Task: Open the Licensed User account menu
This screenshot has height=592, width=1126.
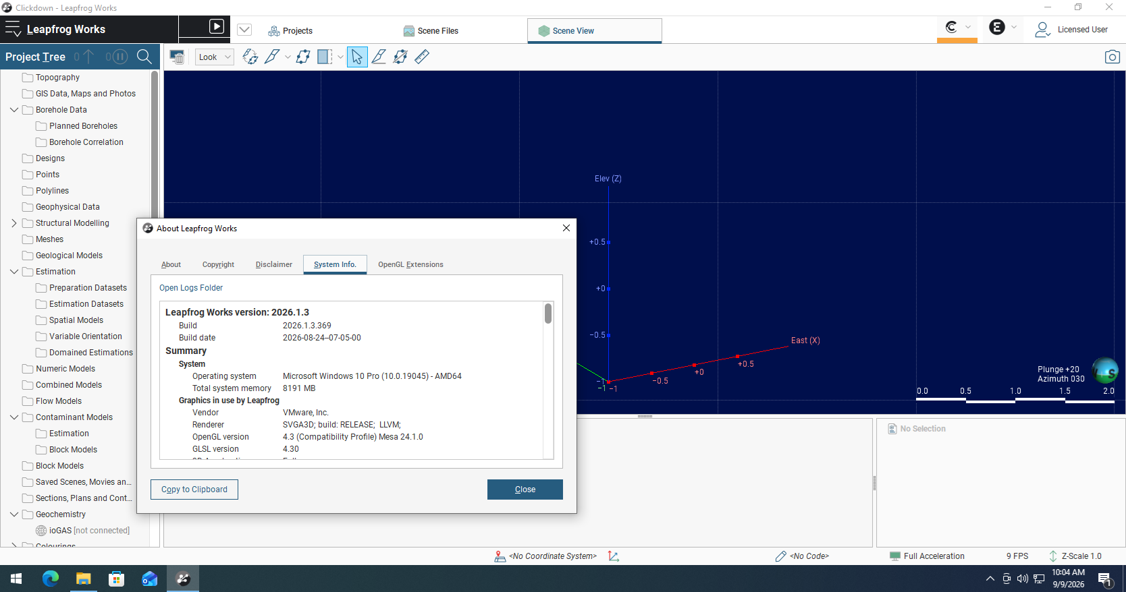Action: [1071, 30]
